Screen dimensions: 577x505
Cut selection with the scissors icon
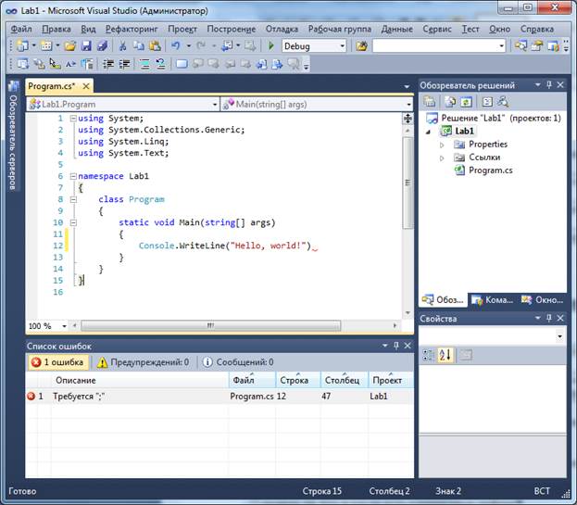tap(122, 46)
